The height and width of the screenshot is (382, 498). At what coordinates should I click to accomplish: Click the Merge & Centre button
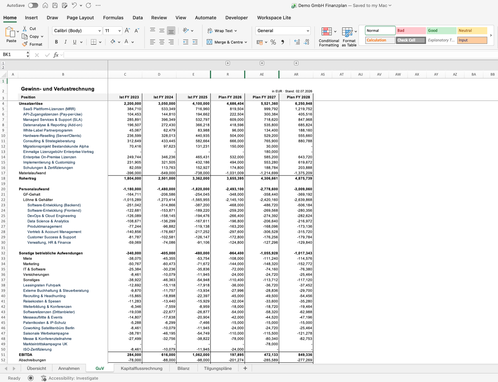pyautogui.click(x=227, y=42)
